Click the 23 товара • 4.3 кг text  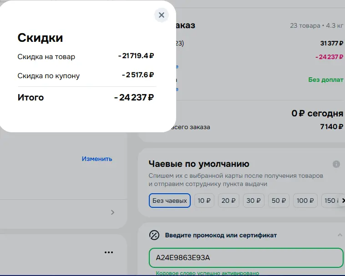(x=317, y=26)
